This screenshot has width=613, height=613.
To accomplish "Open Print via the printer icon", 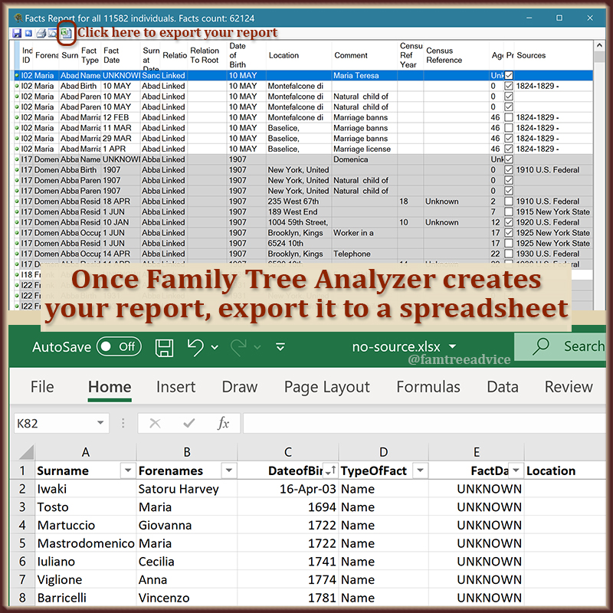I will click(x=41, y=33).
